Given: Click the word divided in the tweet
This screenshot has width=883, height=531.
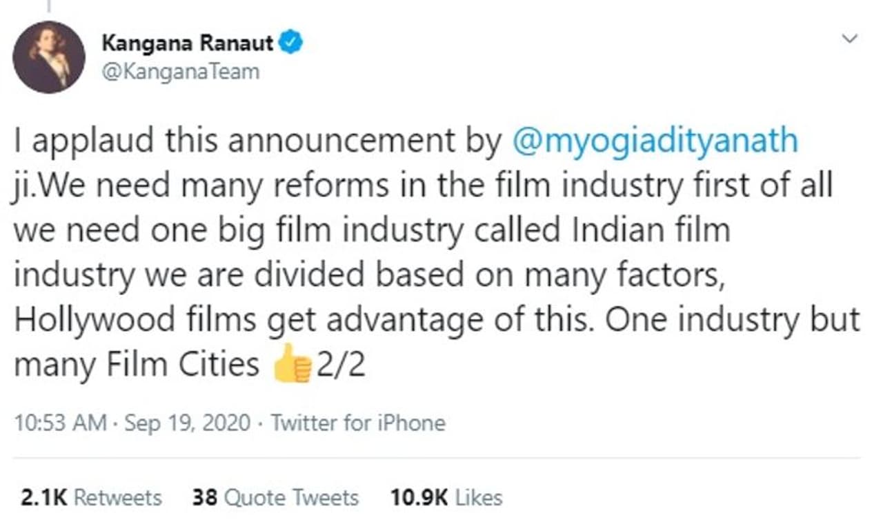Looking at the screenshot, I should pos(303,276).
